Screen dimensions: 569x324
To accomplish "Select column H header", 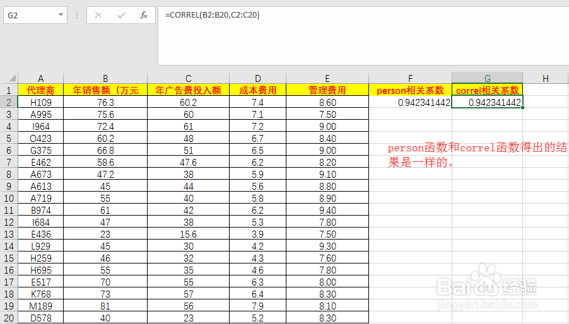I will pos(546,78).
